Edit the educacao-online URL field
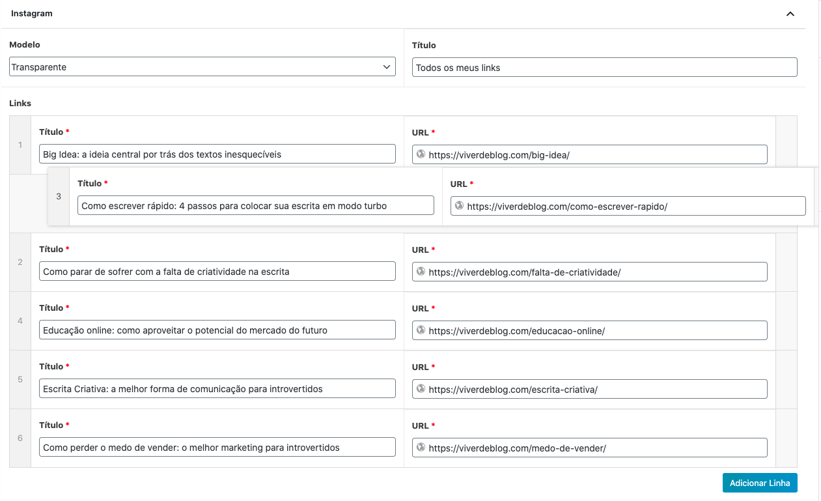 pyautogui.click(x=590, y=330)
